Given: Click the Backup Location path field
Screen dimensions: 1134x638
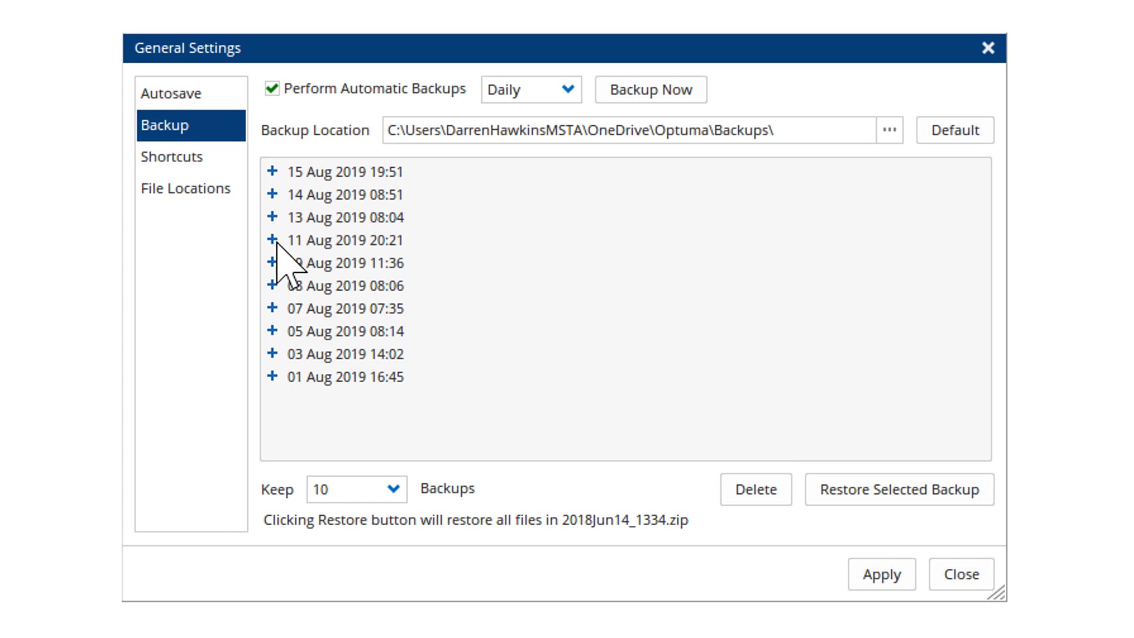Looking at the screenshot, I should 630,130.
